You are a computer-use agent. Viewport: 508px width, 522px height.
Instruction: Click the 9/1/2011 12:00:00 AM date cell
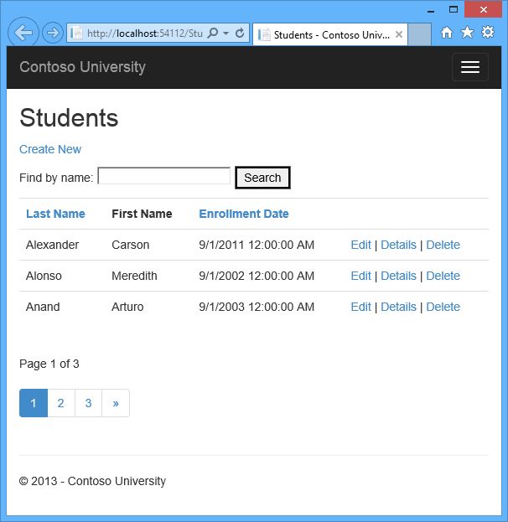(x=257, y=245)
